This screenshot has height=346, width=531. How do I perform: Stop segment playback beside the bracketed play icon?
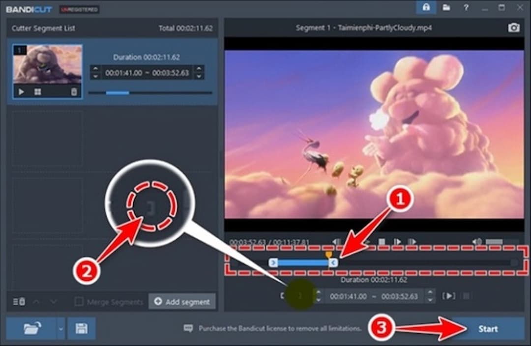click(466, 296)
